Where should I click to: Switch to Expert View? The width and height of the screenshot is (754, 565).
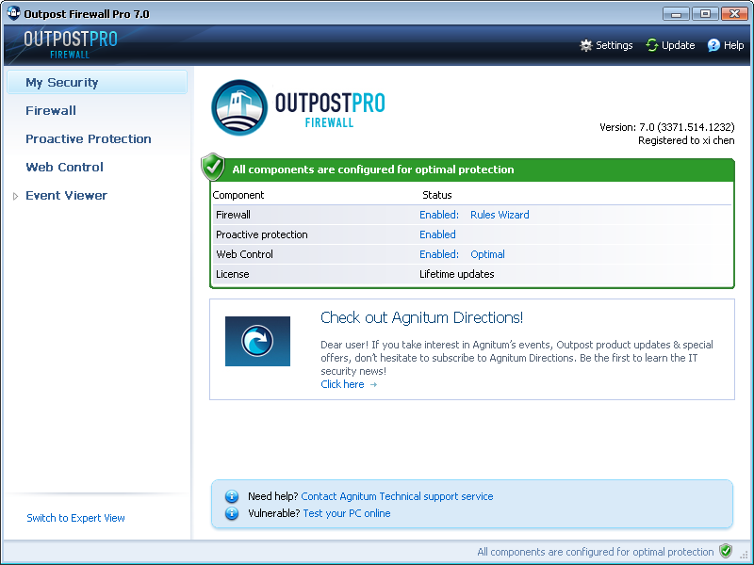click(75, 518)
